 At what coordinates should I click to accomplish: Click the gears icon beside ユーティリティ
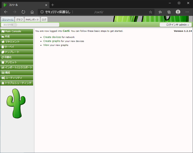pos(3,78)
